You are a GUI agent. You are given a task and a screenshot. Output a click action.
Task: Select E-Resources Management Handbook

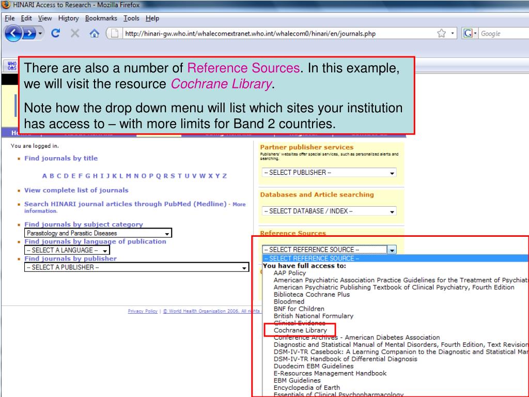[x=330, y=373]
